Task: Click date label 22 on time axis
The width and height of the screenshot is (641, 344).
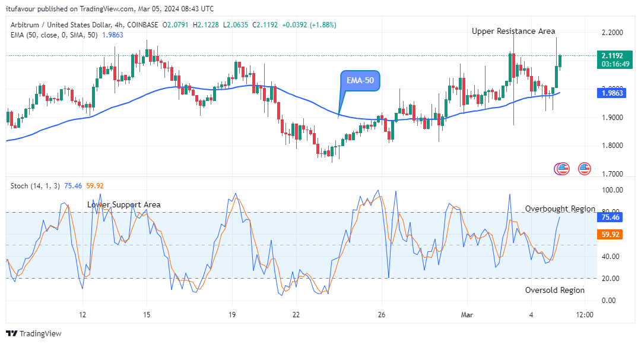Action: pos(296,315)
